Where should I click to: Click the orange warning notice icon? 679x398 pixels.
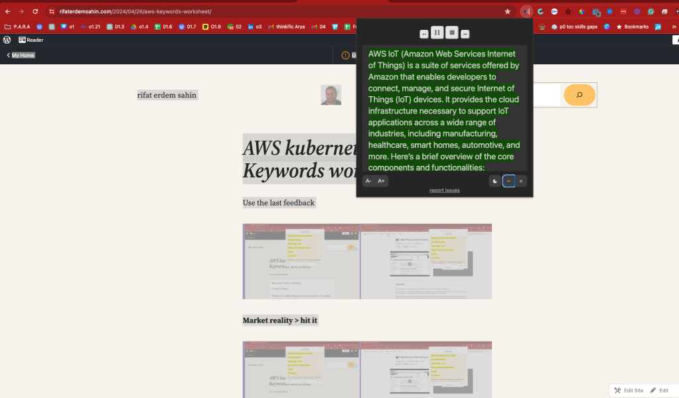coord(345,55)
